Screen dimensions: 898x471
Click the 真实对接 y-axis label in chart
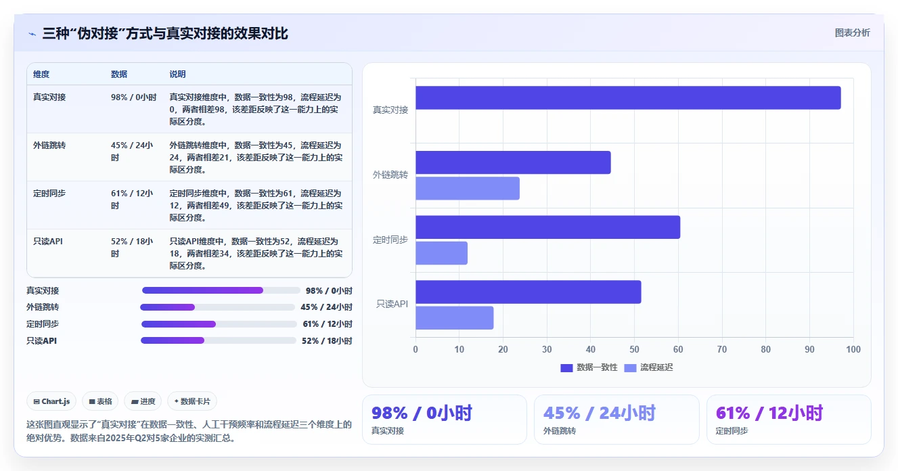pos(390,110)
